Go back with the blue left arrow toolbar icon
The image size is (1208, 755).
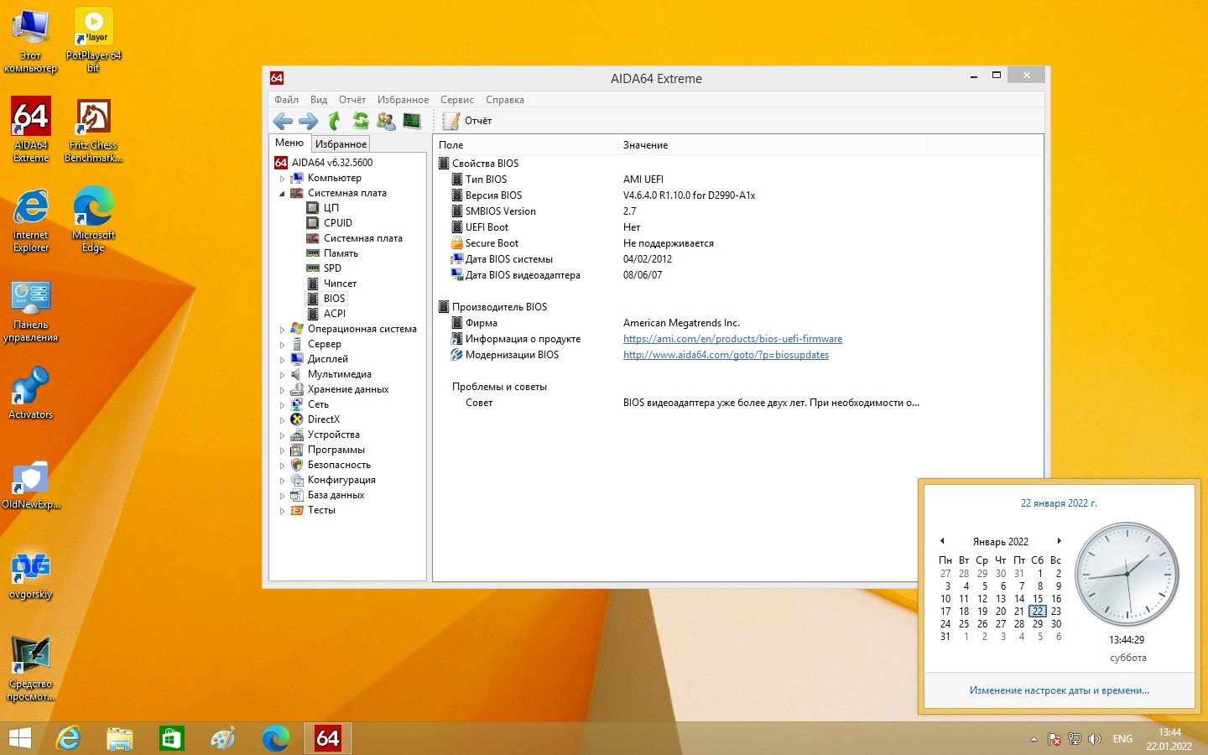point(283,121)
